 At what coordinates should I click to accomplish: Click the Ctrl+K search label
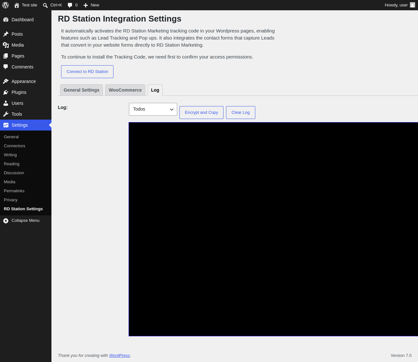pyautogui.click(x=56, y=5)
